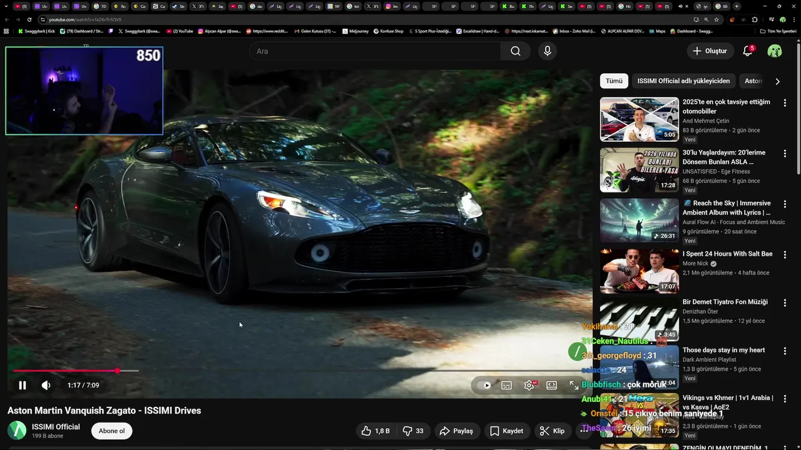Viewport: 801px width, 450px height.
Task: Bookmark this page with the star icon
Action: point(717,19)
